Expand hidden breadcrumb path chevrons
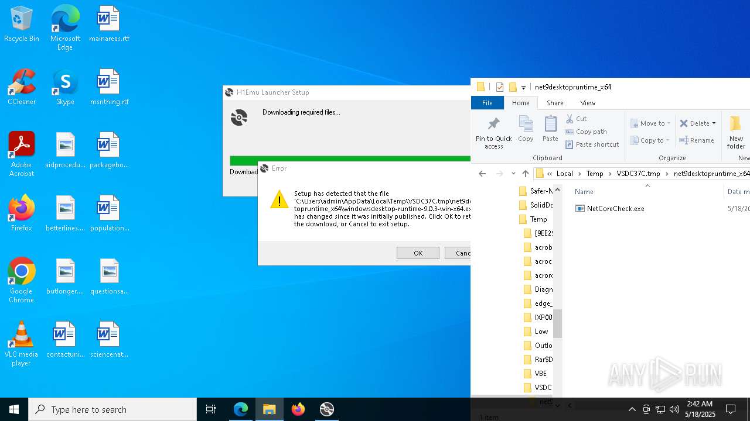This screenshot has height=421, width=750. click(550, 174)
